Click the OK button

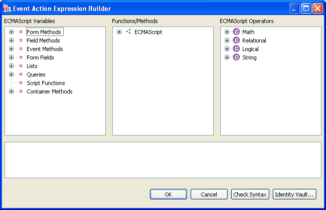(x=169, y=194)
